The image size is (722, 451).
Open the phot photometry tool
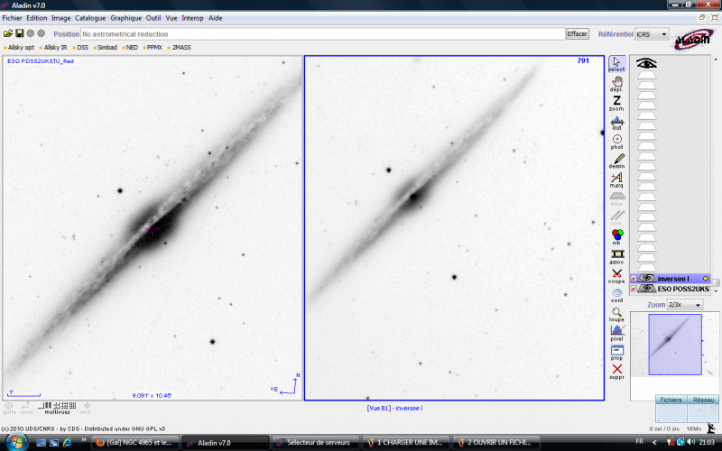tap(617, 142)
